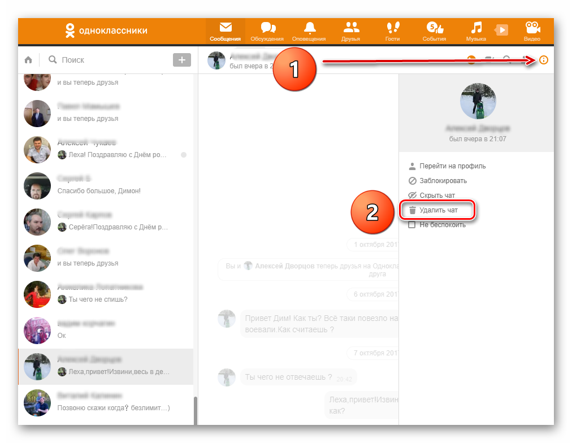Click Перейти на профиль link
The image size is (572, 443).
point(452,166)
